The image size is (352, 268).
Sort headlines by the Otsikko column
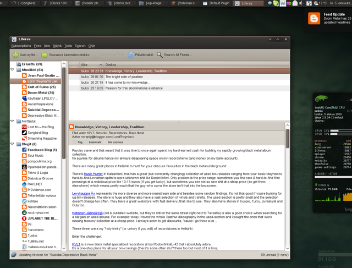pos(197,65)
